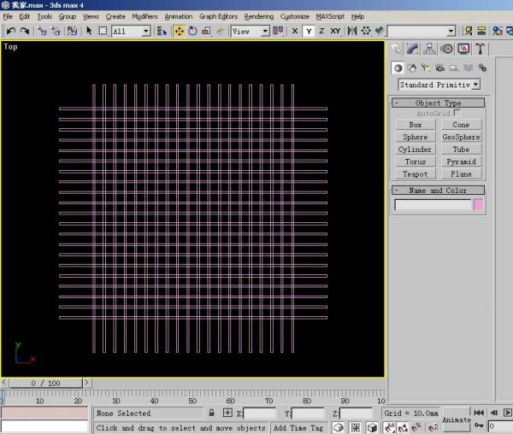Open the File menu
513x434 pixels.
(8, 16)
